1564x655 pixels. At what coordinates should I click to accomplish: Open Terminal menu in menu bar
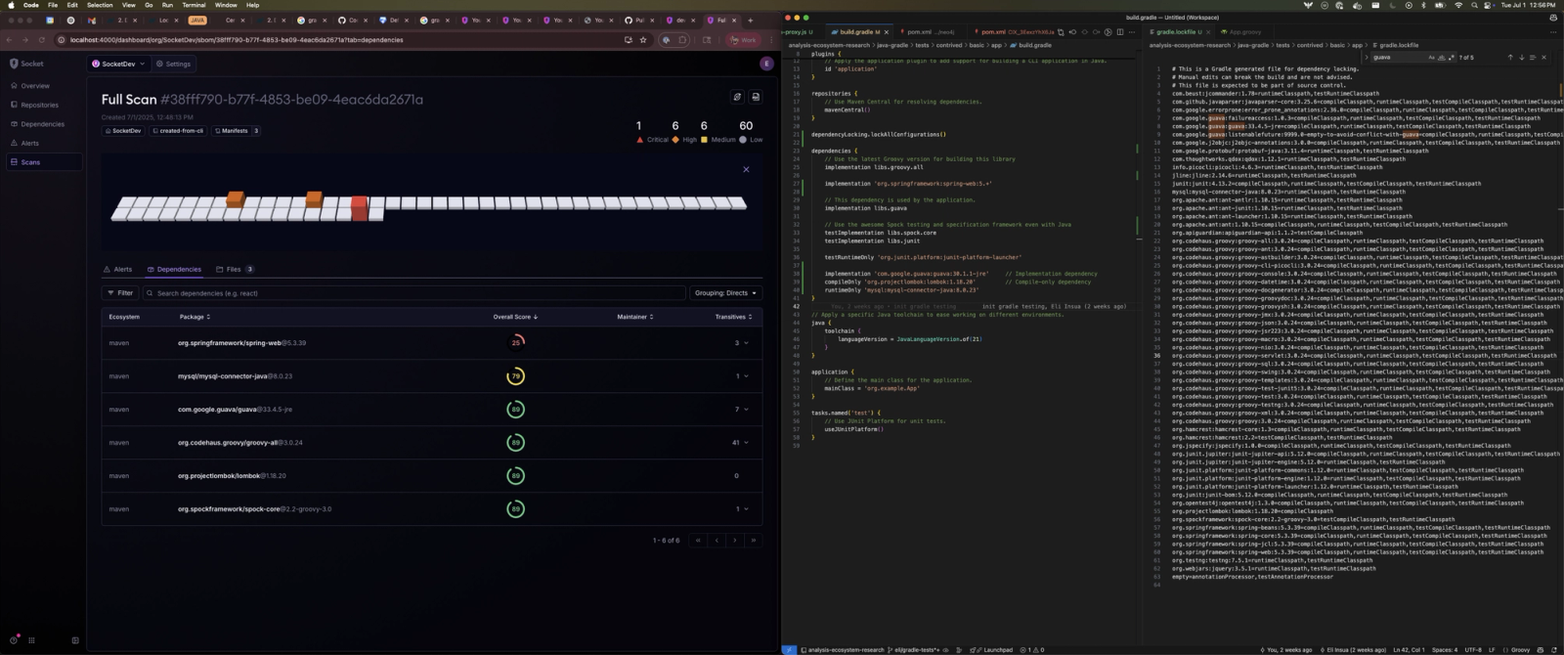(194, 5)
